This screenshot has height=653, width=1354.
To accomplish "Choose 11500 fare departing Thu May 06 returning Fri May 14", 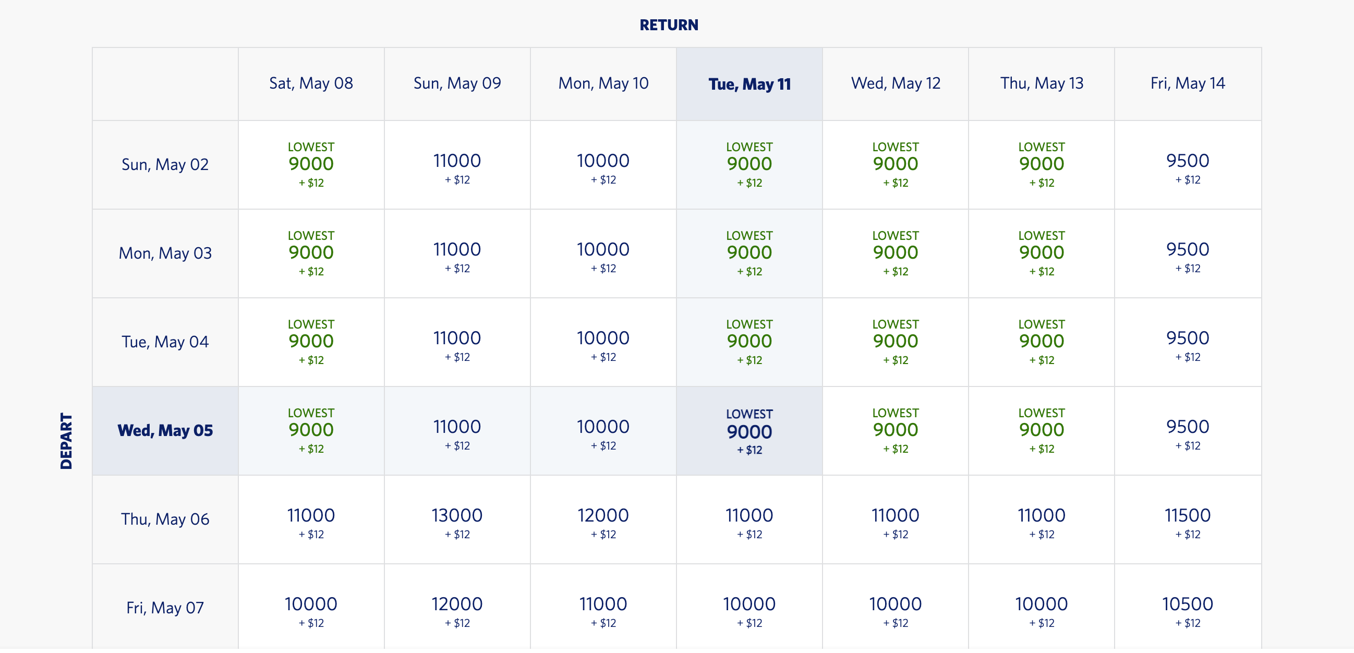I will pyautogui.click(x=1188, y=521).
